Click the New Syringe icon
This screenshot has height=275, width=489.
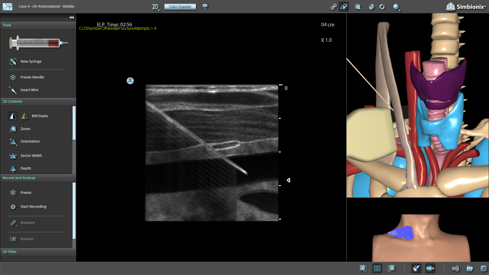(x=13, y=61)
